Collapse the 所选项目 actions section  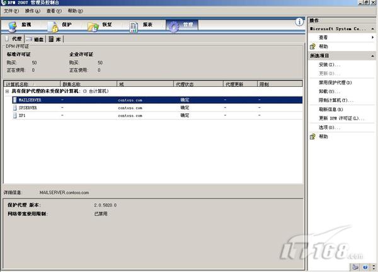pyautogui.click(x=373, y=56)
